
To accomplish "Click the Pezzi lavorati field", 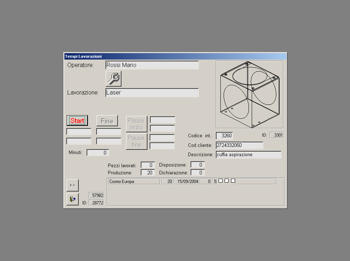I will (148, 165).
